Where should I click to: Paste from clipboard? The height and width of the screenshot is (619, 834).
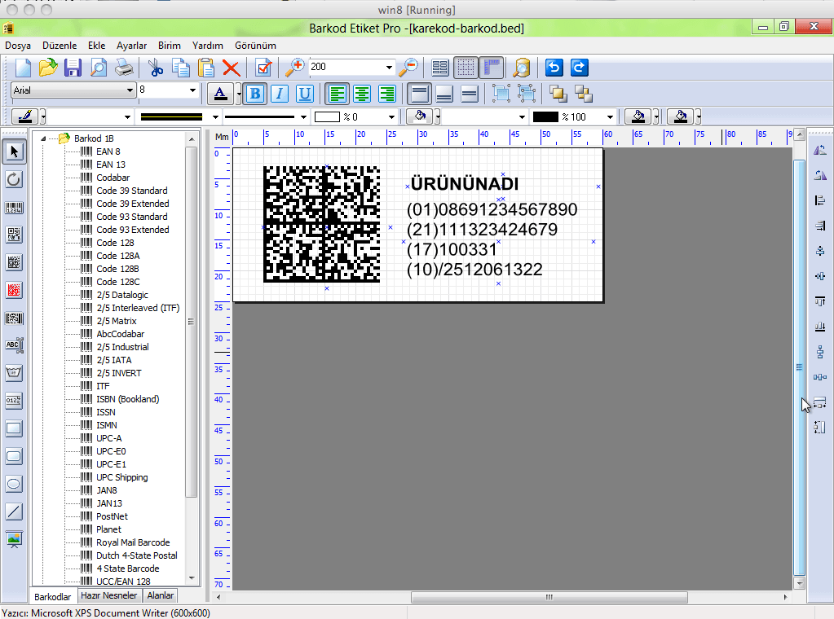(x=205, y=68)
